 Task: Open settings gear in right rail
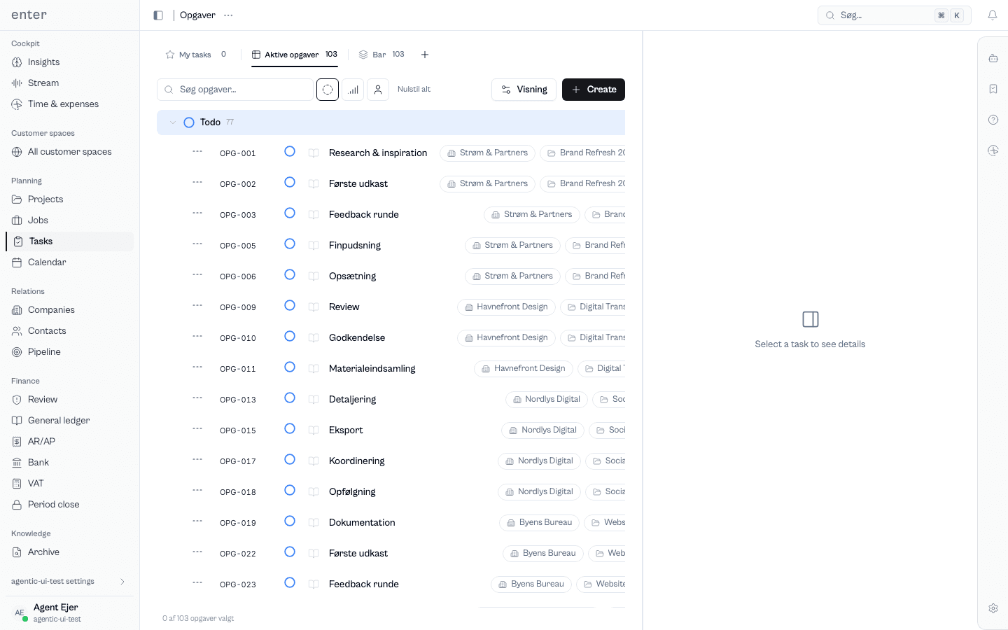pyautogui.click(x=993, y=608)
